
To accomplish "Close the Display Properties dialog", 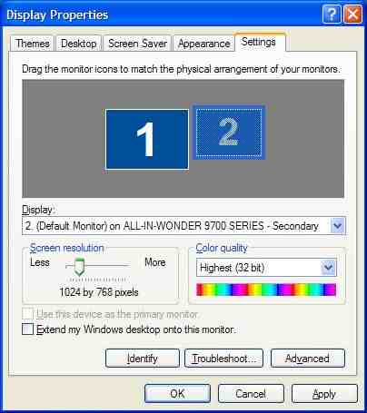I will pyautogui.click(x=352, y=14).
